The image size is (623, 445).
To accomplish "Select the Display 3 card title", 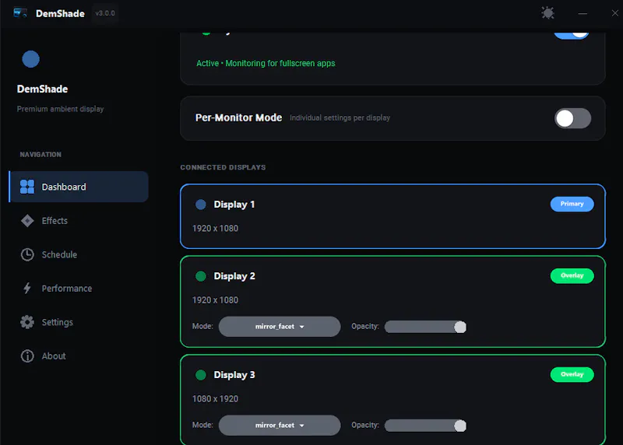I will 234,375.
